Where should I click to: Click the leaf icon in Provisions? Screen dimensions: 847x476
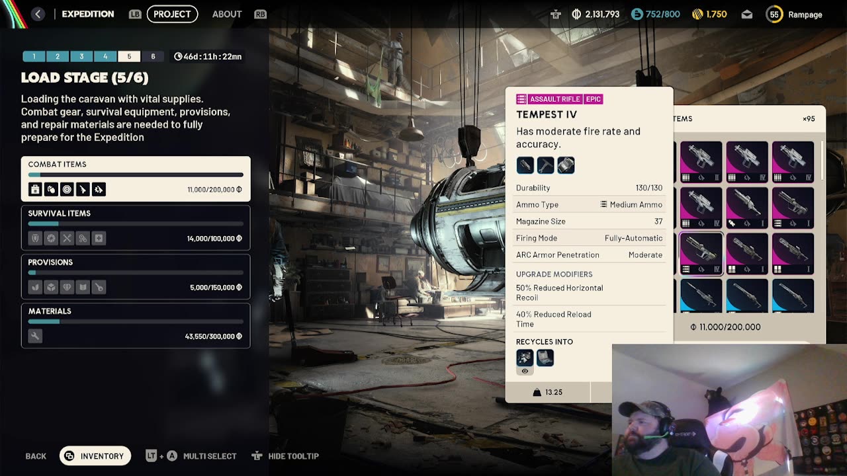pos(35,288)
